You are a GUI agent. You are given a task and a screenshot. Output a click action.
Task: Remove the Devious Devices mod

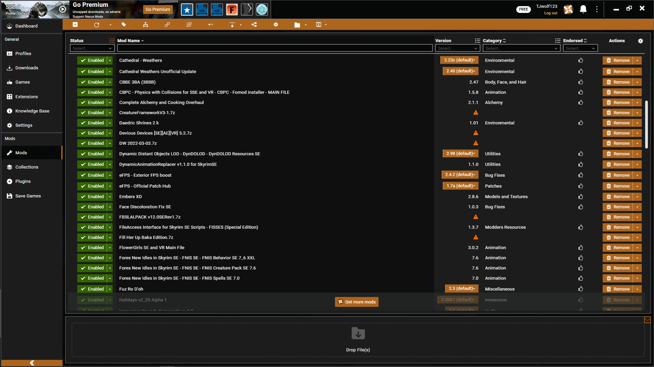618,133
